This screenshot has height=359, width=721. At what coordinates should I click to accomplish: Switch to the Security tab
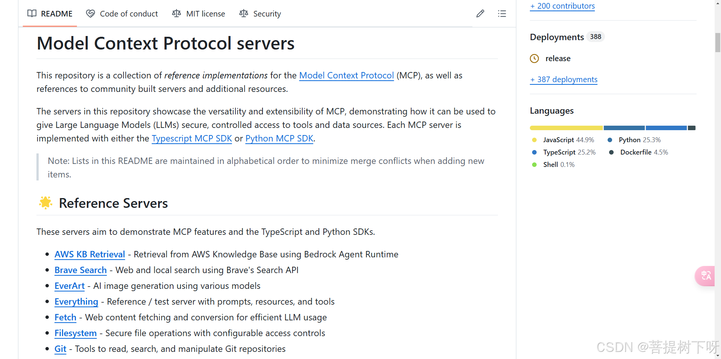(x=267, y=14)
